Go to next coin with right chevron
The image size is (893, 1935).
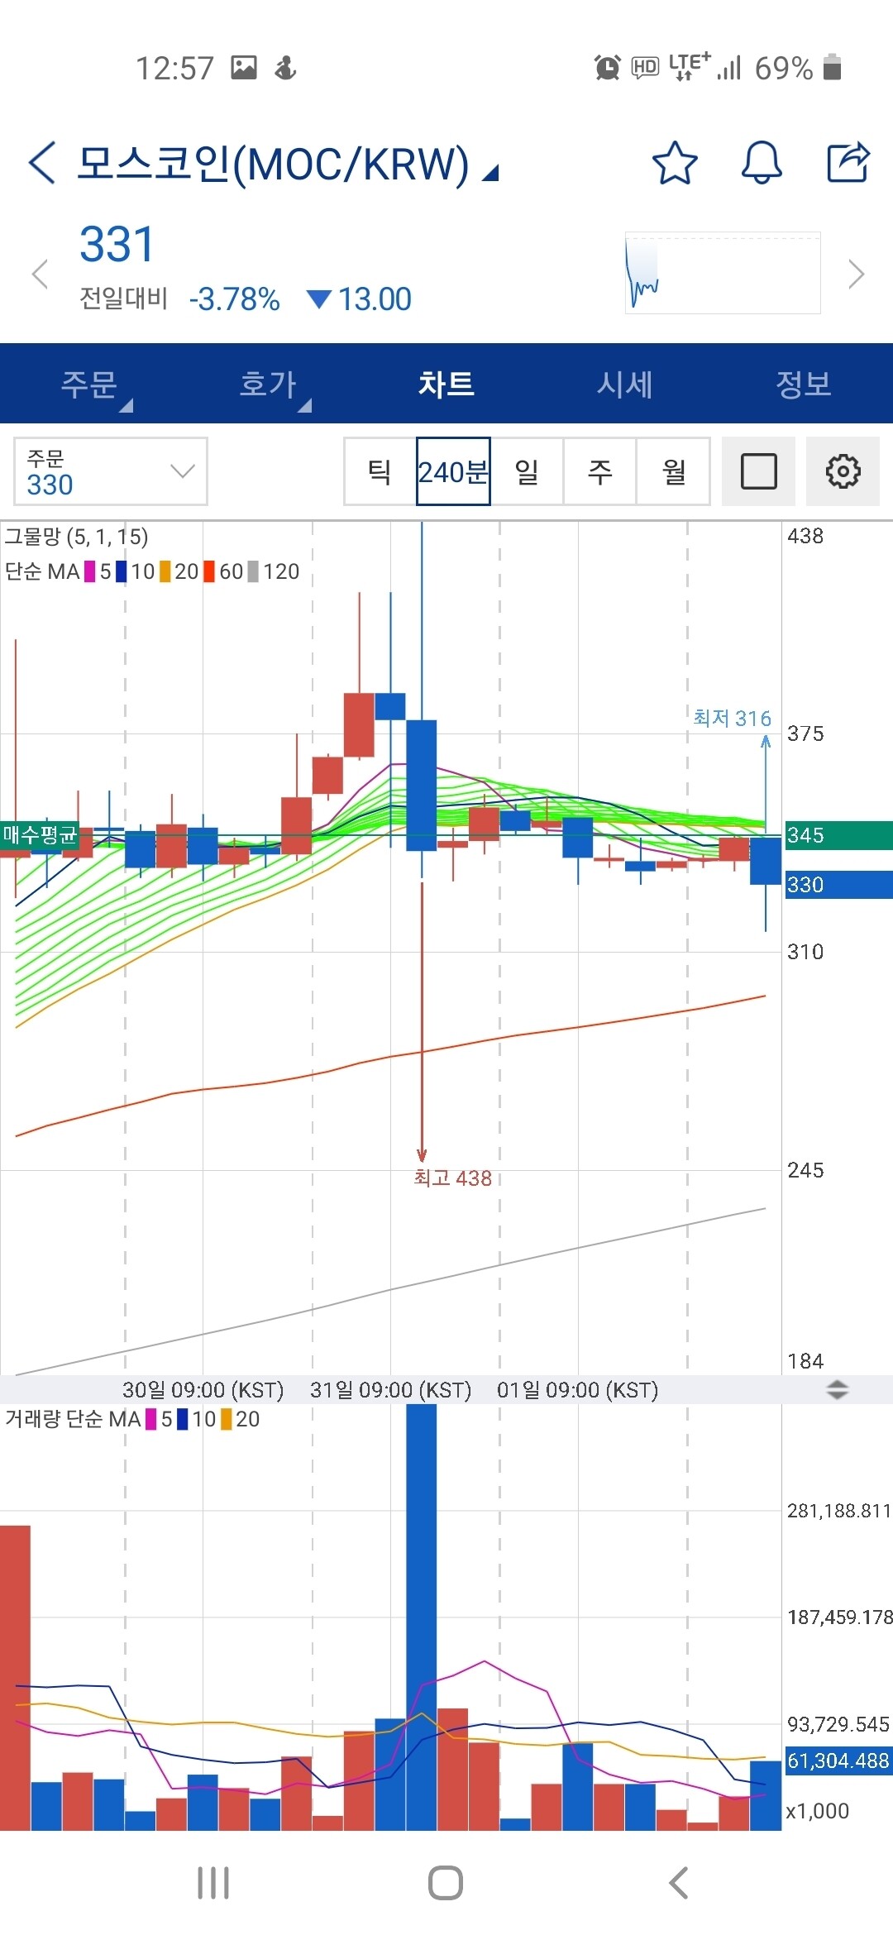856,274
